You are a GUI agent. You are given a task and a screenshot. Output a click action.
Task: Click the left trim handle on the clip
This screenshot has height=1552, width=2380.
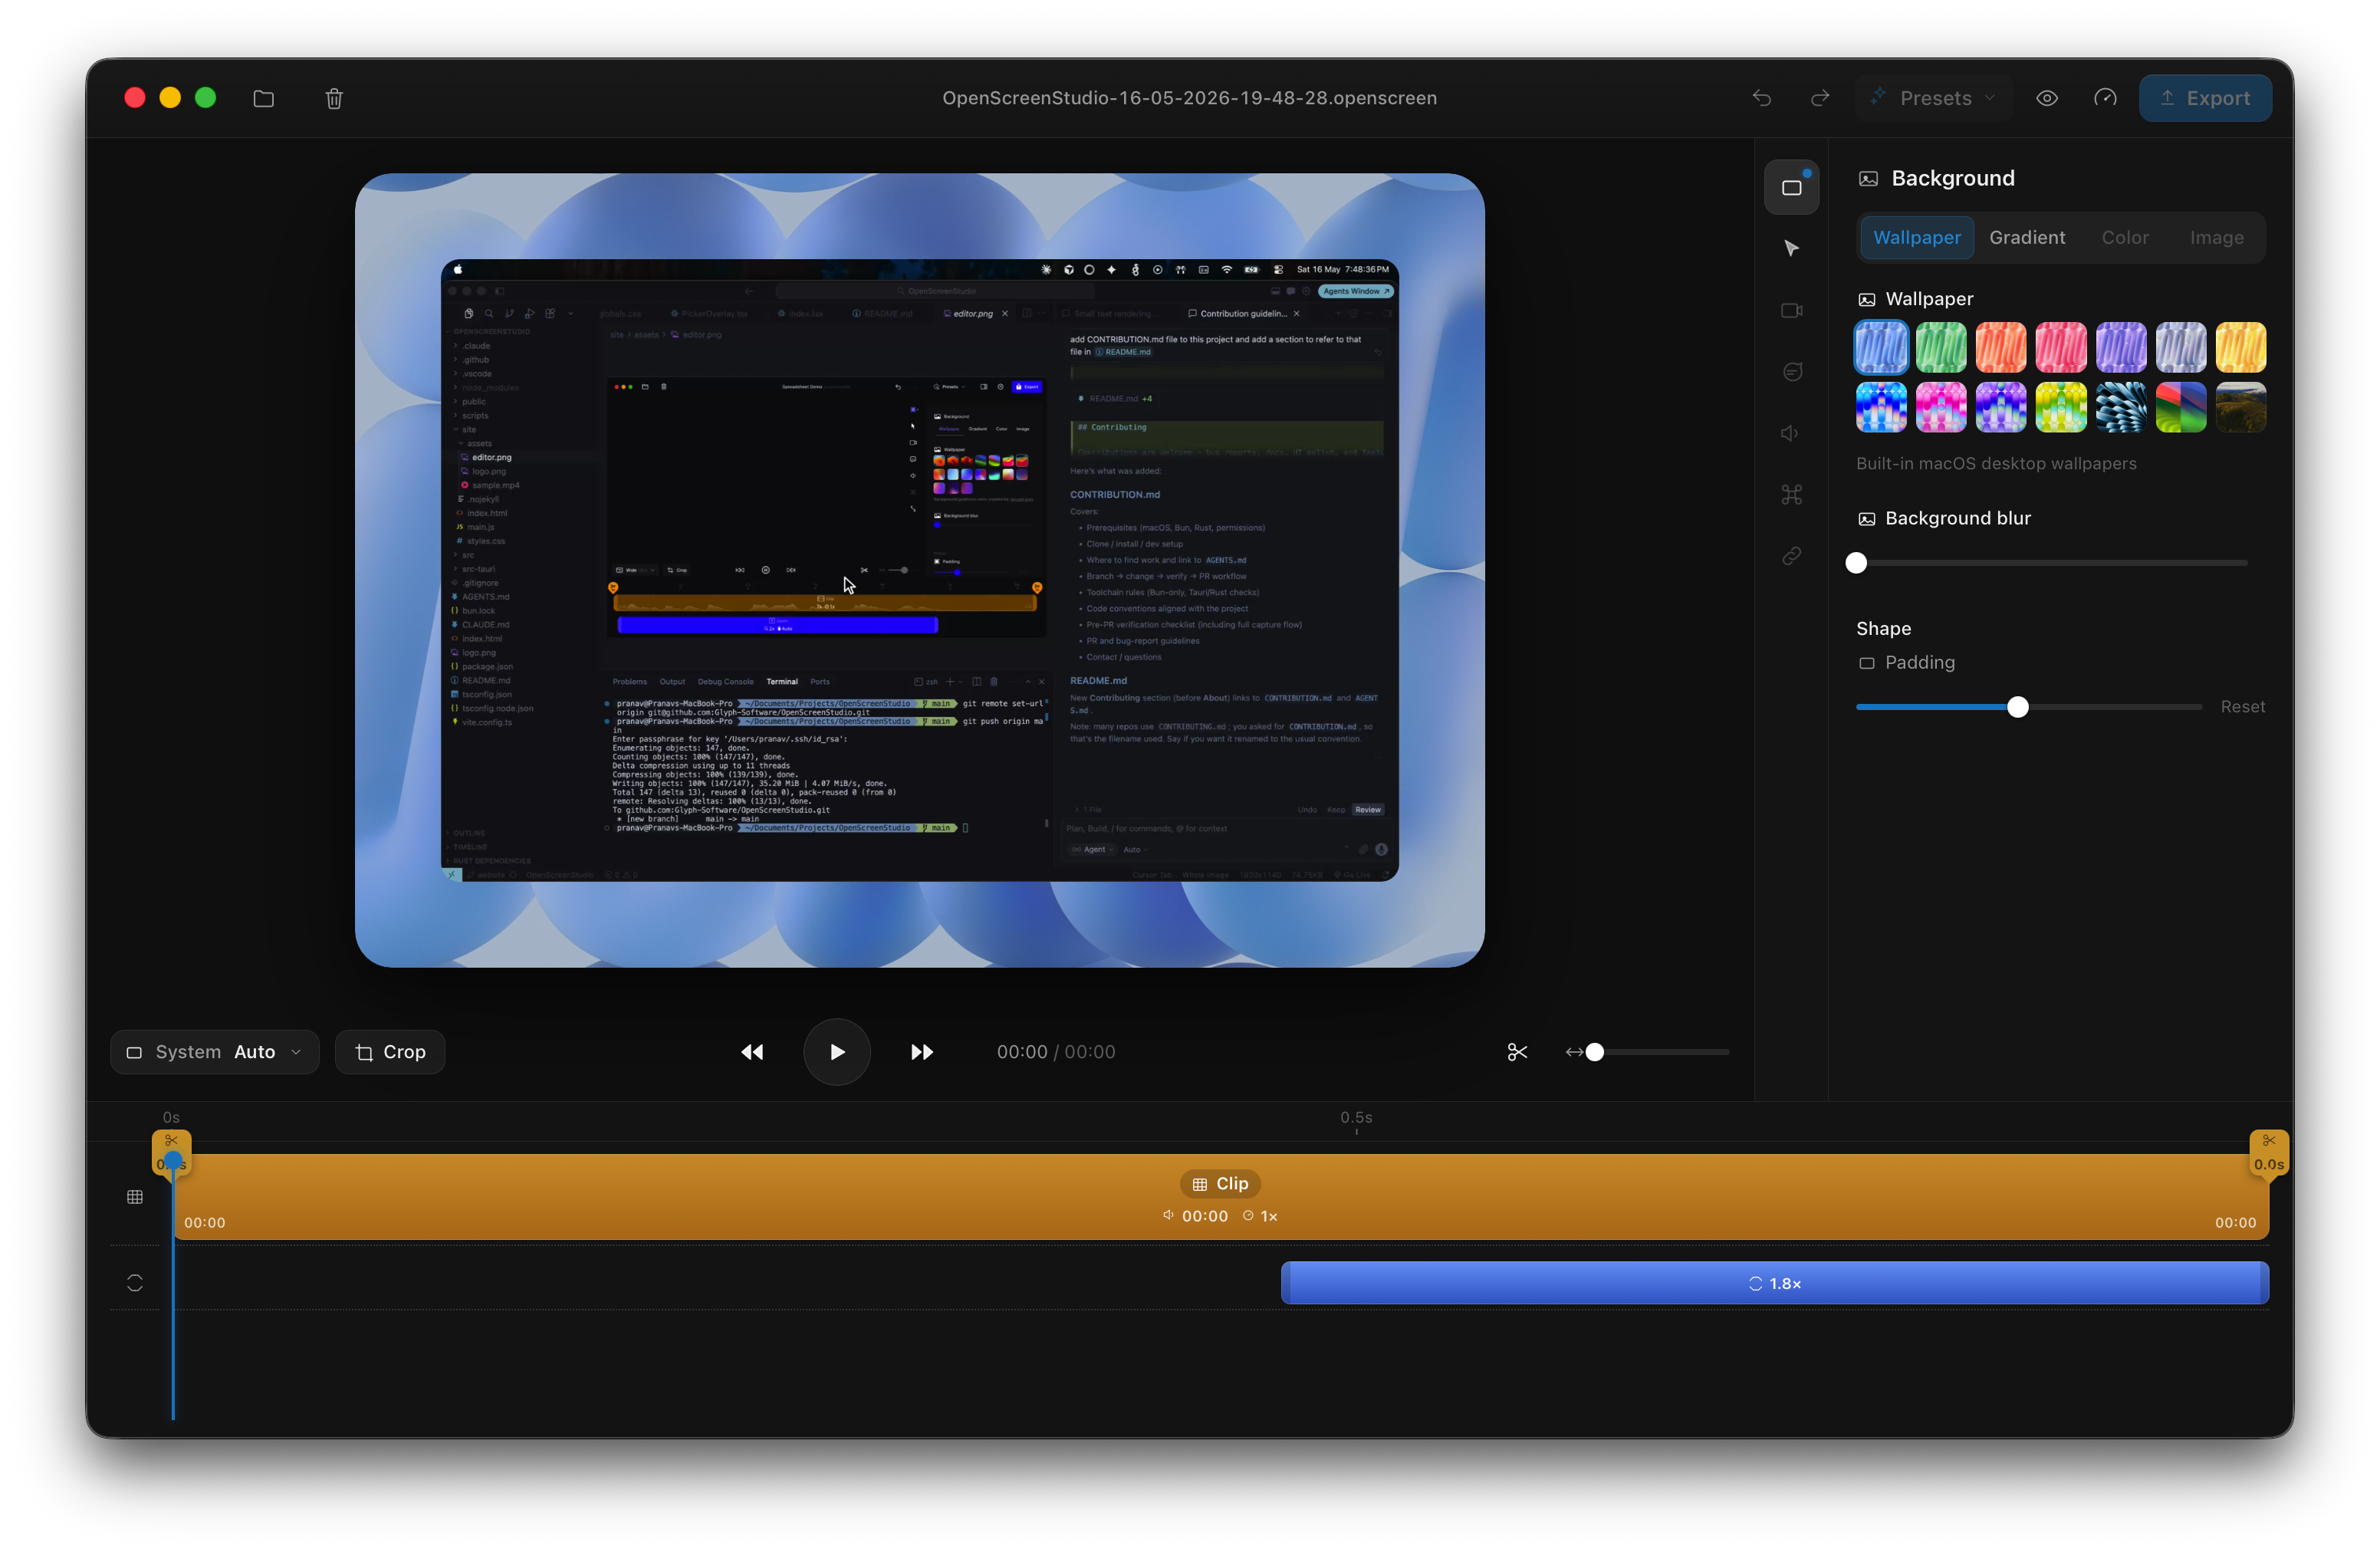[x=172, y=1153]
